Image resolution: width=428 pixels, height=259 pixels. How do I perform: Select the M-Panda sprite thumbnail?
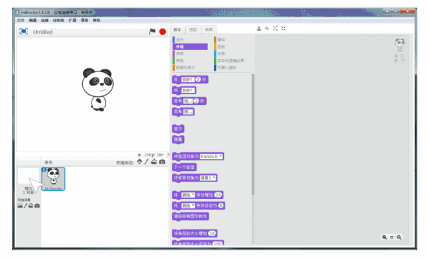(x=53, y=179)
